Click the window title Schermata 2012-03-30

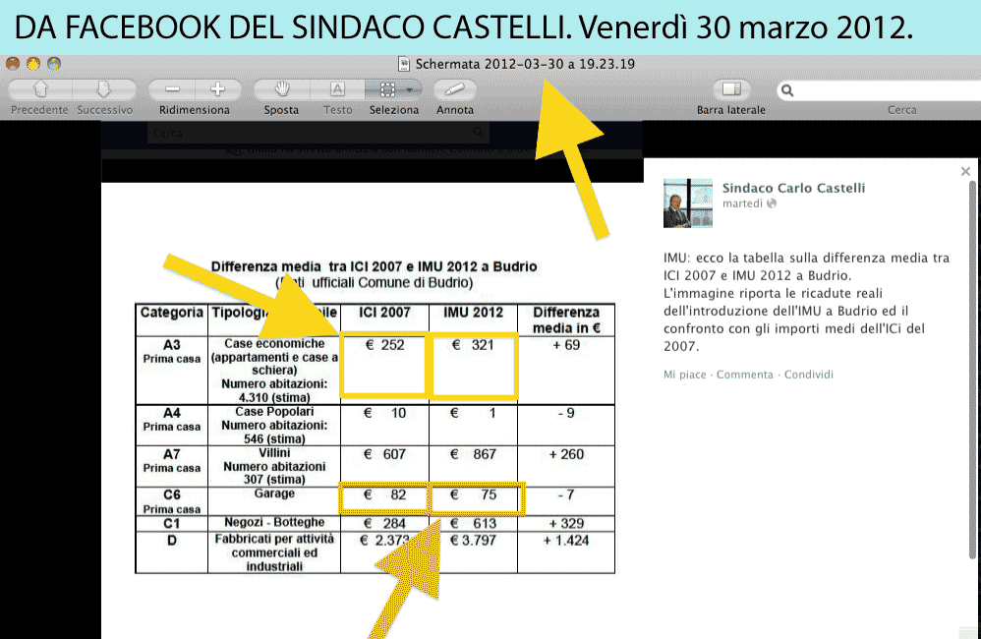[525, 64]
